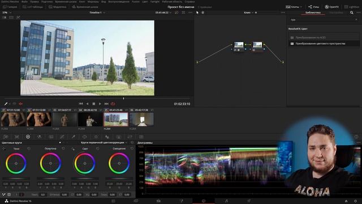
Task: Select Преобразование цветового пространства effect
Action: 324,44
